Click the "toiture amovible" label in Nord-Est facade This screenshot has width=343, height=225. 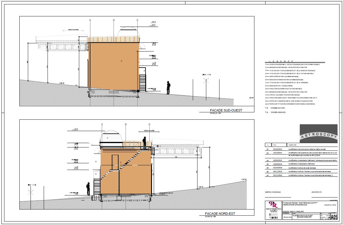[x=149, y=130]
